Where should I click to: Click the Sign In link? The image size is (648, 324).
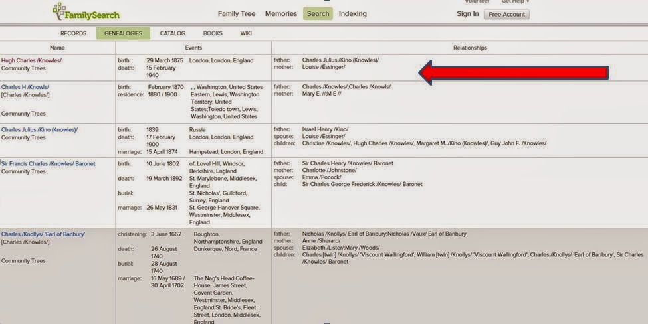(x=467, y=14)
